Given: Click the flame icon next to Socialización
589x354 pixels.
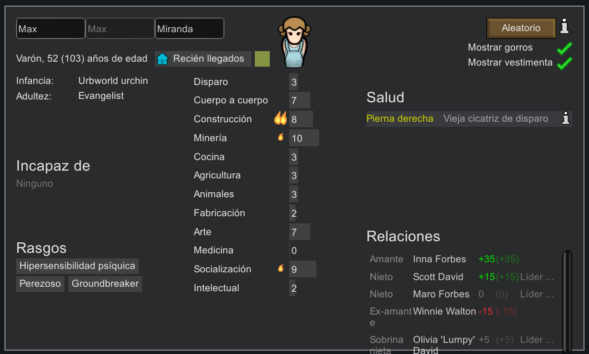Looking at the screenshot, I should point(281,268).
